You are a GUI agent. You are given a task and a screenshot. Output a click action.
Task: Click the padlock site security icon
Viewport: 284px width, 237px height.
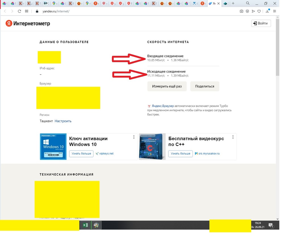click(37, 11)
